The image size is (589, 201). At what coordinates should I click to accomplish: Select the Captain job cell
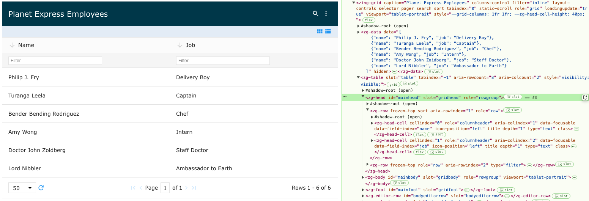pyautogui.click(x=254, y=96)
